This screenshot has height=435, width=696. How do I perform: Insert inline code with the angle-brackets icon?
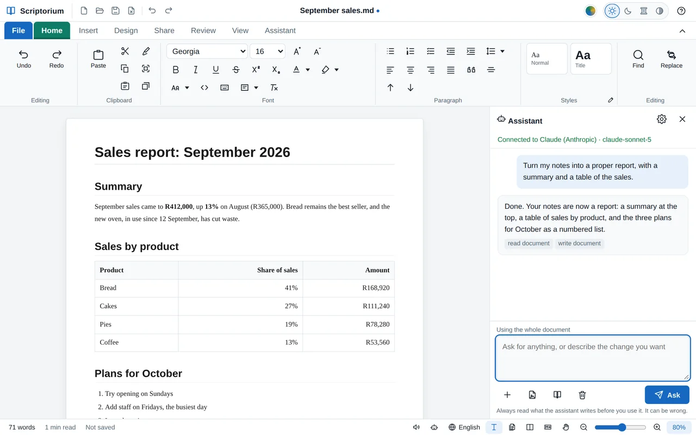point(204,88)
